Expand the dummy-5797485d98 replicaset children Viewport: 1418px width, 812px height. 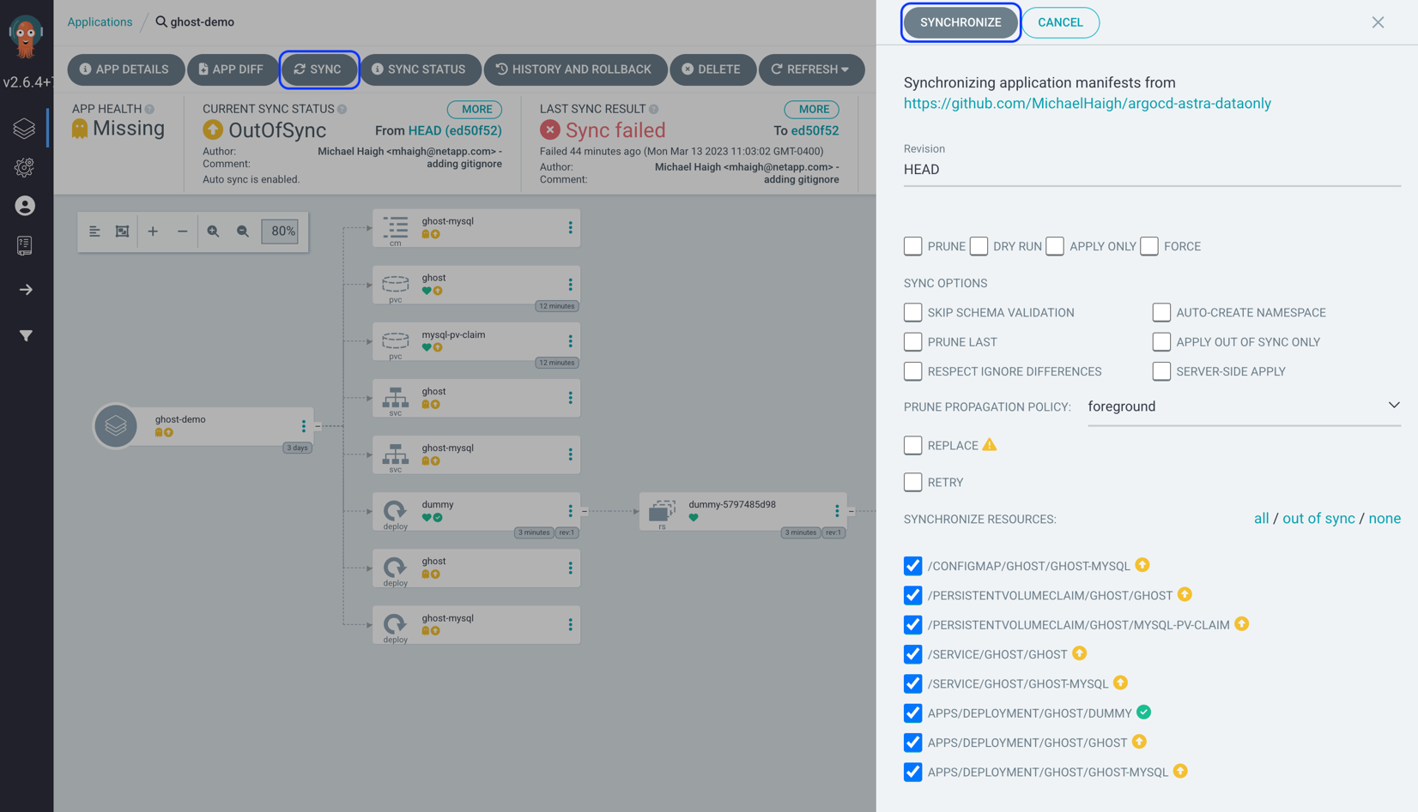coord(851,511)
